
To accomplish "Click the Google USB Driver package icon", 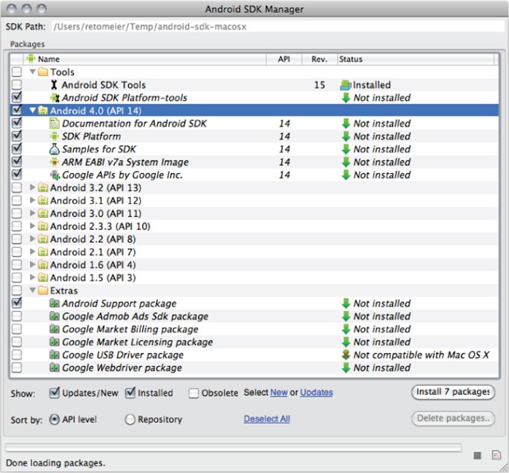I will tap(54, 355).
